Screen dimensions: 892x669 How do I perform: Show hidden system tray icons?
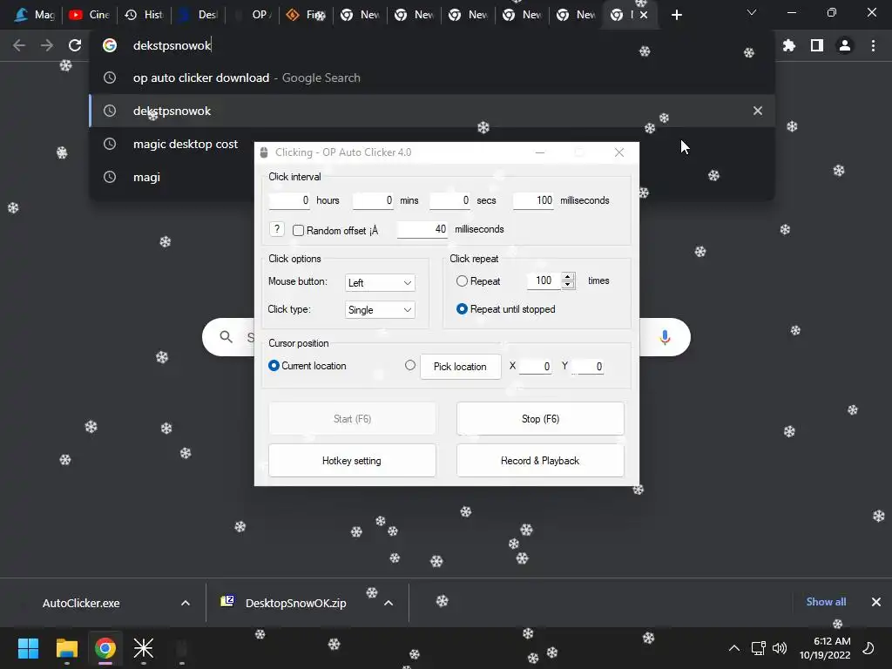pos(734,648)
